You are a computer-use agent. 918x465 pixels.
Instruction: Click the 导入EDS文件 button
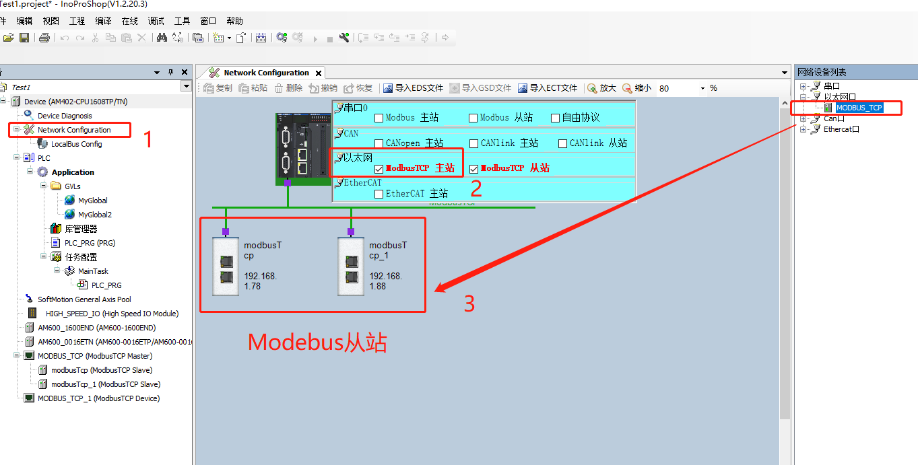click(x=413, y=88)
